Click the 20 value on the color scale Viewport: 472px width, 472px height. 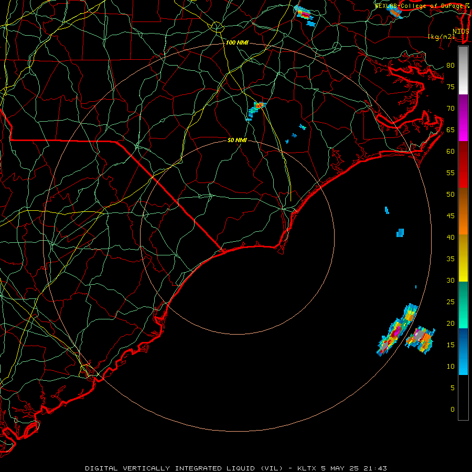(x=450, y=323)
